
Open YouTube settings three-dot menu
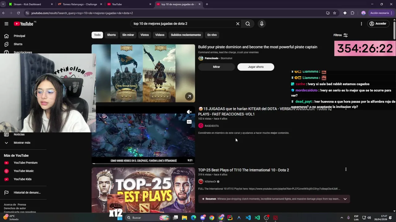pos(361,24)
